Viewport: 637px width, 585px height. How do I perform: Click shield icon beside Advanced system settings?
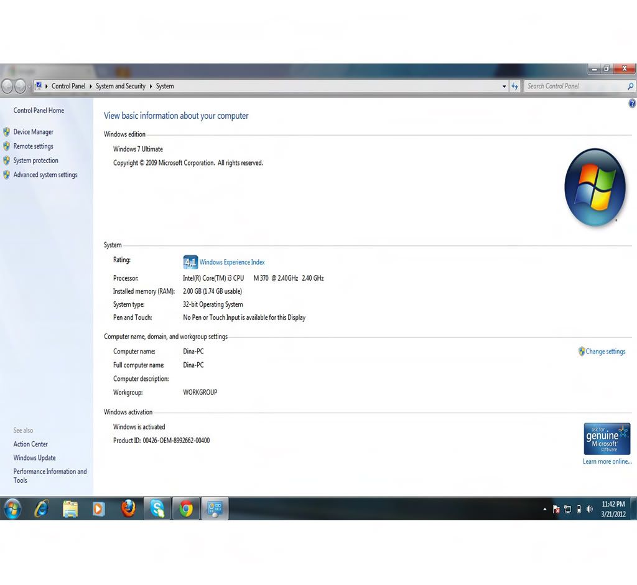[x=6, y=174]
